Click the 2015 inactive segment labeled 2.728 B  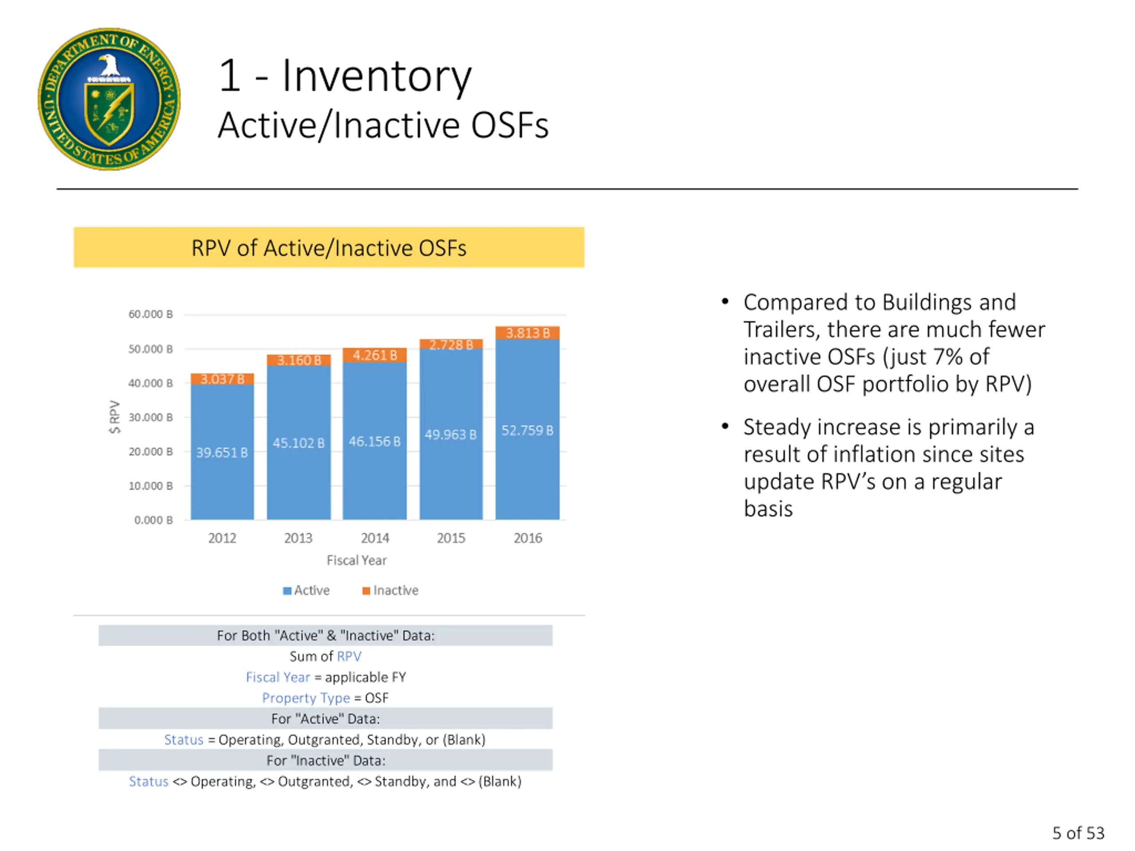[x=450, y=344]
